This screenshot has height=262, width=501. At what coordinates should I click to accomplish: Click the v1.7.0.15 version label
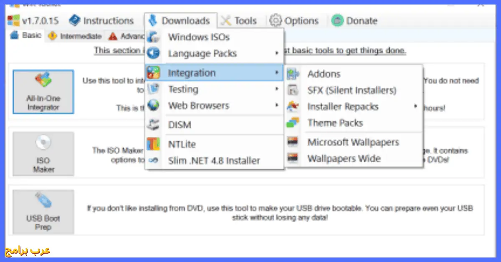(x=40, y=20)
